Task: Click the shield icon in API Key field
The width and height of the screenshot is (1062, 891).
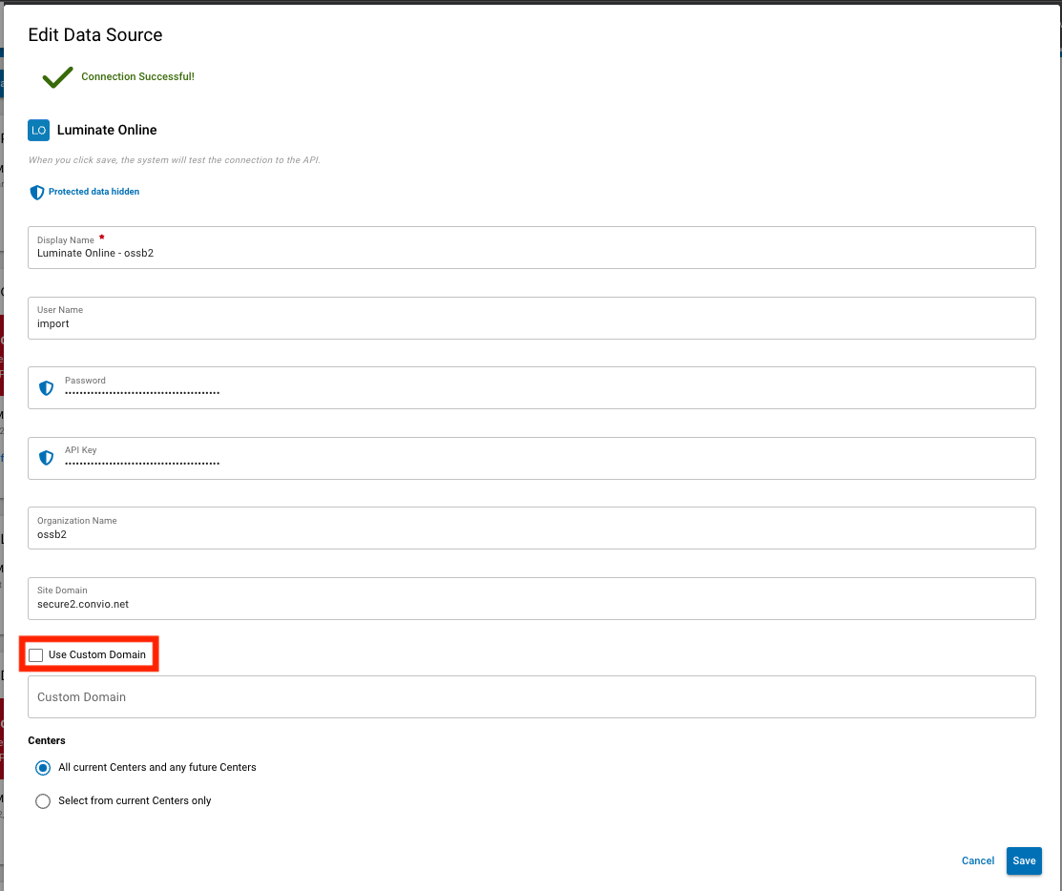Action: point(46,458)
